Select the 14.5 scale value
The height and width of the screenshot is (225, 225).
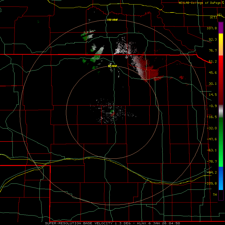coord(213,95)
